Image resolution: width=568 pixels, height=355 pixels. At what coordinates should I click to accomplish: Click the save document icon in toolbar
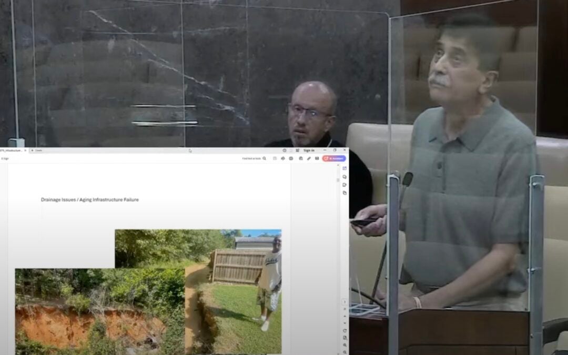[x=275, y=158]
